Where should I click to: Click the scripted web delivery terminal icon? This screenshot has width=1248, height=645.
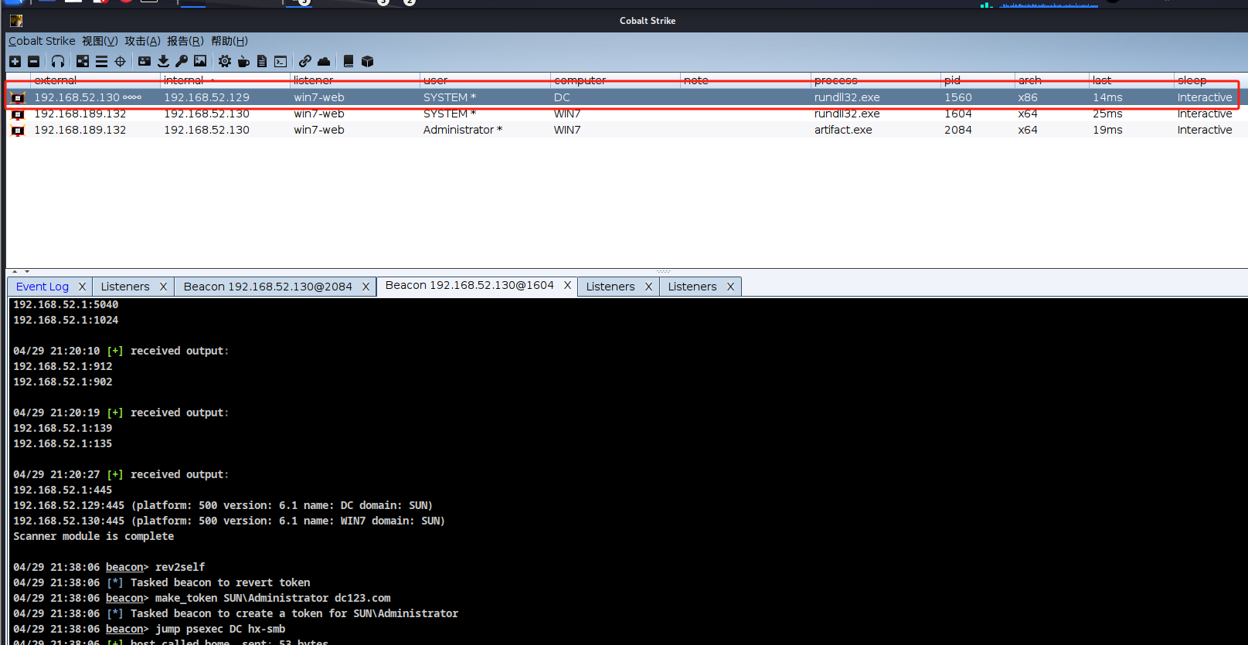(281, 61)
